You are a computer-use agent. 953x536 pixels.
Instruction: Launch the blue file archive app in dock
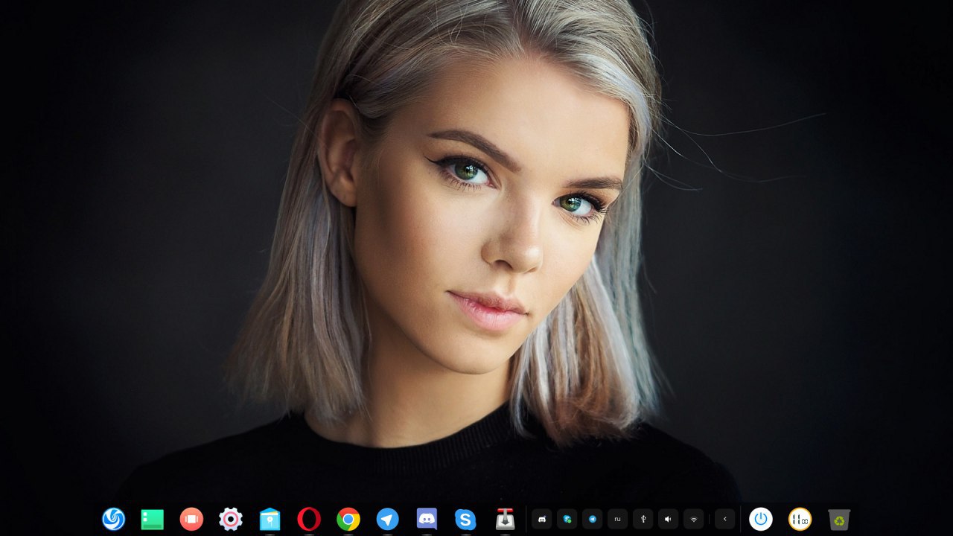[270, 519]
